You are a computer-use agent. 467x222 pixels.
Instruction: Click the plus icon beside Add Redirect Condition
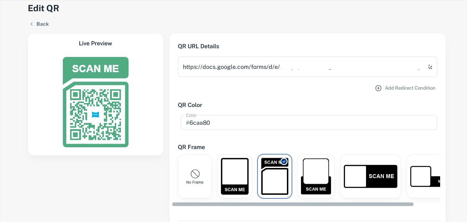pos(378,88)
